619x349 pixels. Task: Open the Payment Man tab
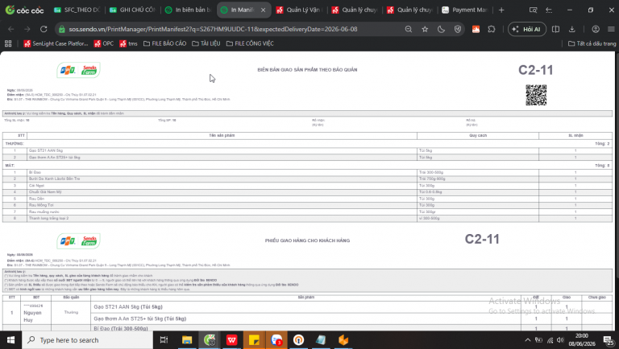(x=466, y=10)
